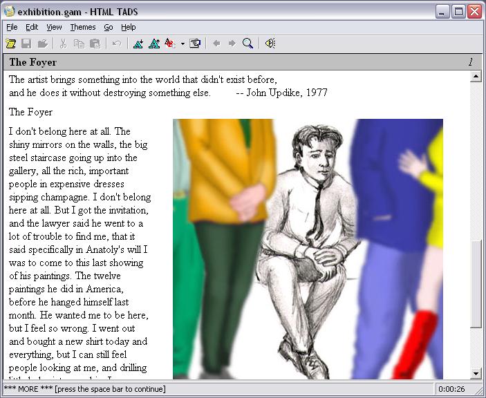Click the vertical scrollbar thumb
Viewport: 486px width, 398px height.
[x=476, y=283]
